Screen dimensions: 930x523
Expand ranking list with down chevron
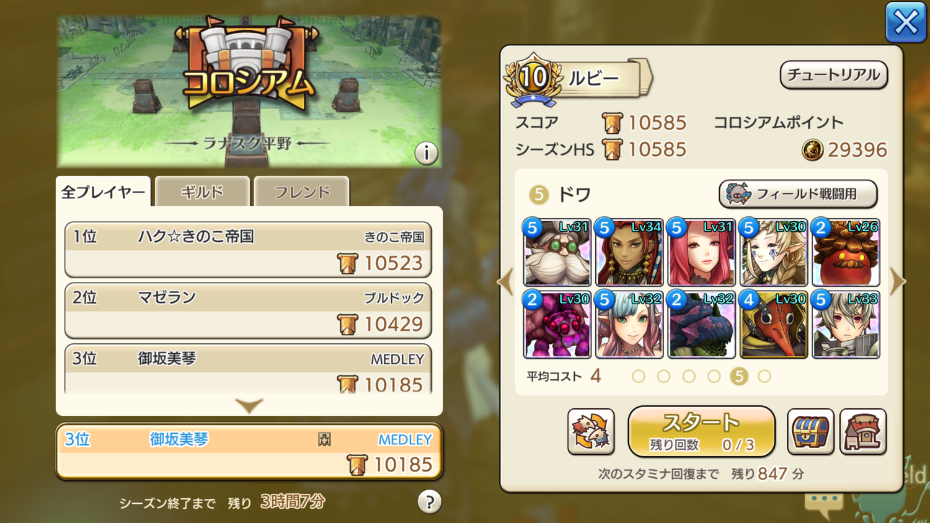click(x=249, y=406)
